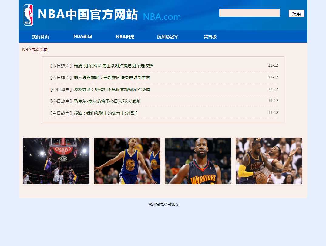View the KIA basket arena game photo

click(56, 161)
